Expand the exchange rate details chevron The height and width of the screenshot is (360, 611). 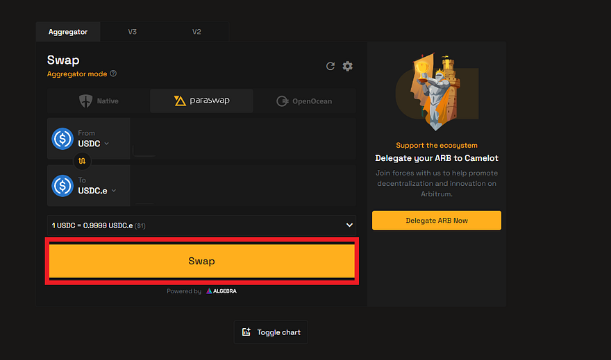pos(349,225)
